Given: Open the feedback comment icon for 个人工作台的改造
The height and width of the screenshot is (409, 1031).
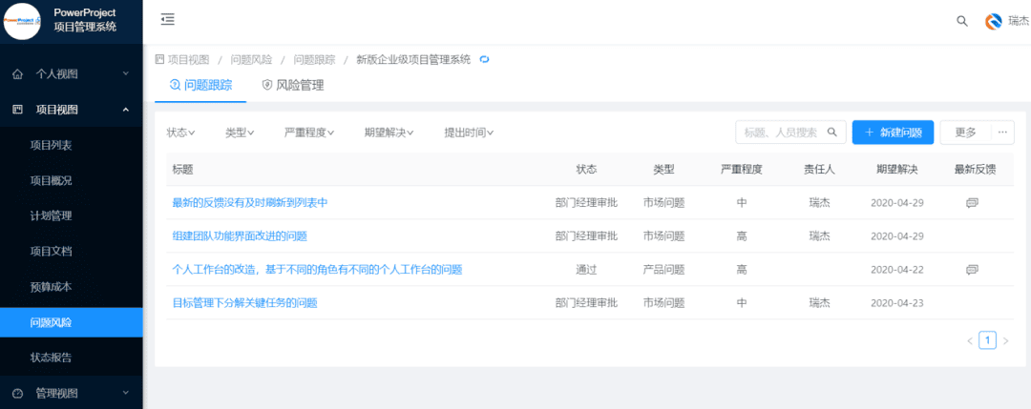Looking at the screenshot, I should (x=973, y=270).
